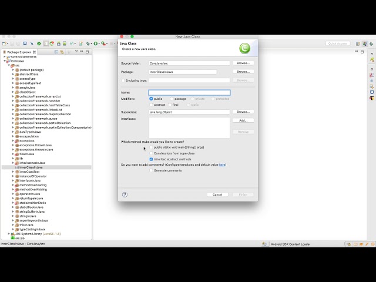Screen dimensions: 376x282
Task: Minimize the editor area
Action: [357, 52]
